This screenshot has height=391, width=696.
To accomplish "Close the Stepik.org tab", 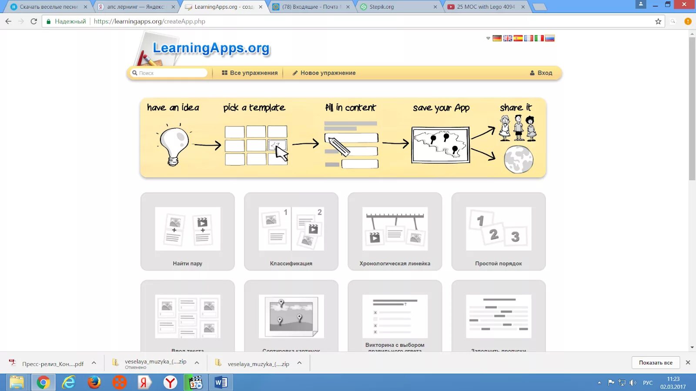I will (x=435, y=7).
